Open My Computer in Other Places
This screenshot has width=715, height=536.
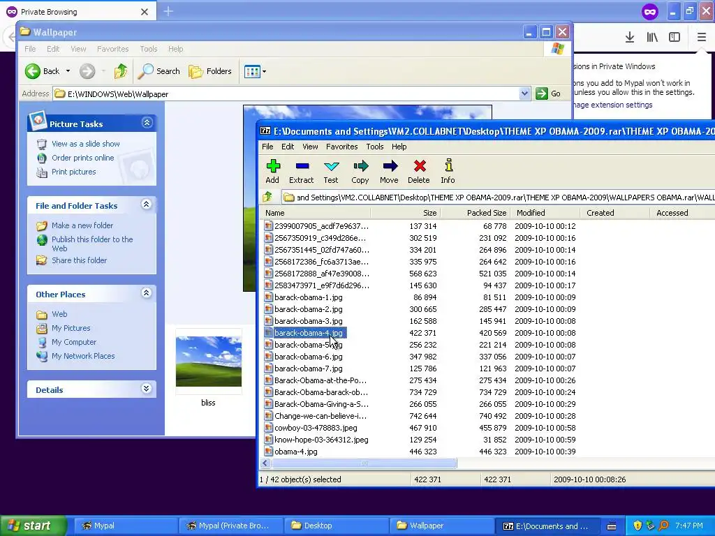click(74, 342)
